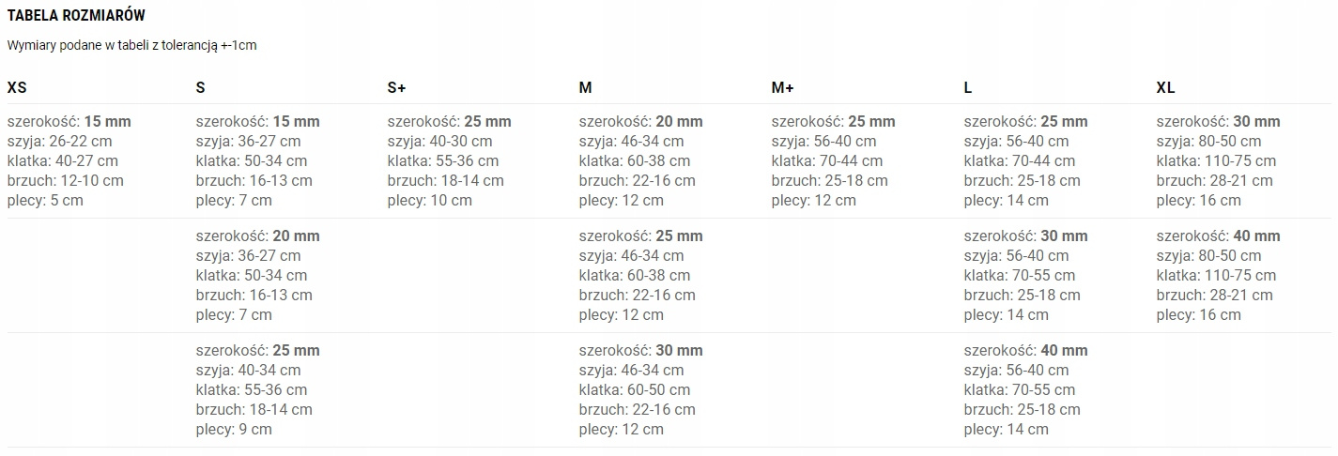Click the TABELA ROZMIARÓW heading
The width and height of the screenshot is (1338, 456).
pos(76,16)
